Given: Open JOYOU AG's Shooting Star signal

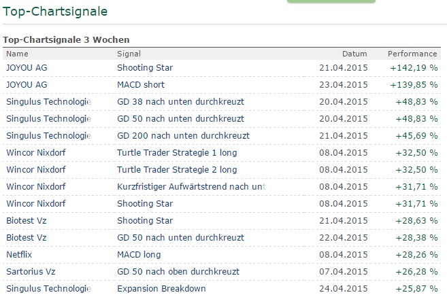Looking at the screenshot, I should (145, 68).
